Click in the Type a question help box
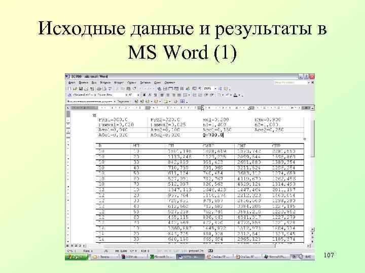Screen dimensions: 365x273 [x=290, y=82]
